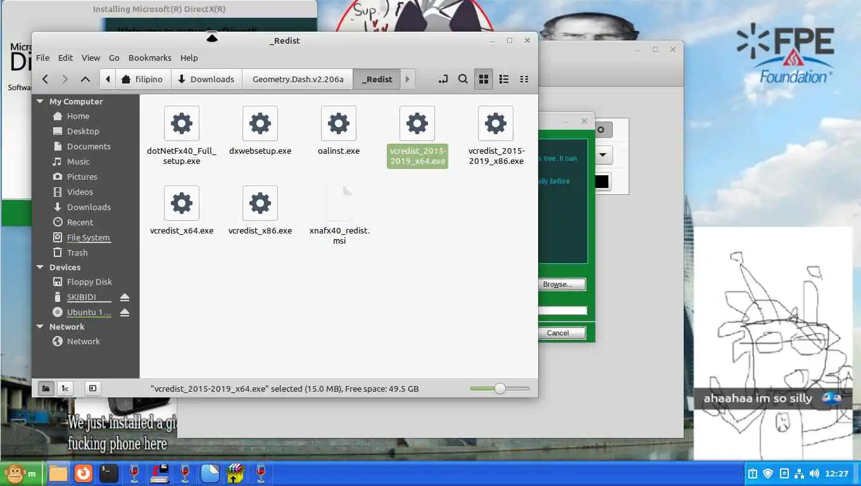Hide the sidebar using the status bar icon

pos(92,389)
